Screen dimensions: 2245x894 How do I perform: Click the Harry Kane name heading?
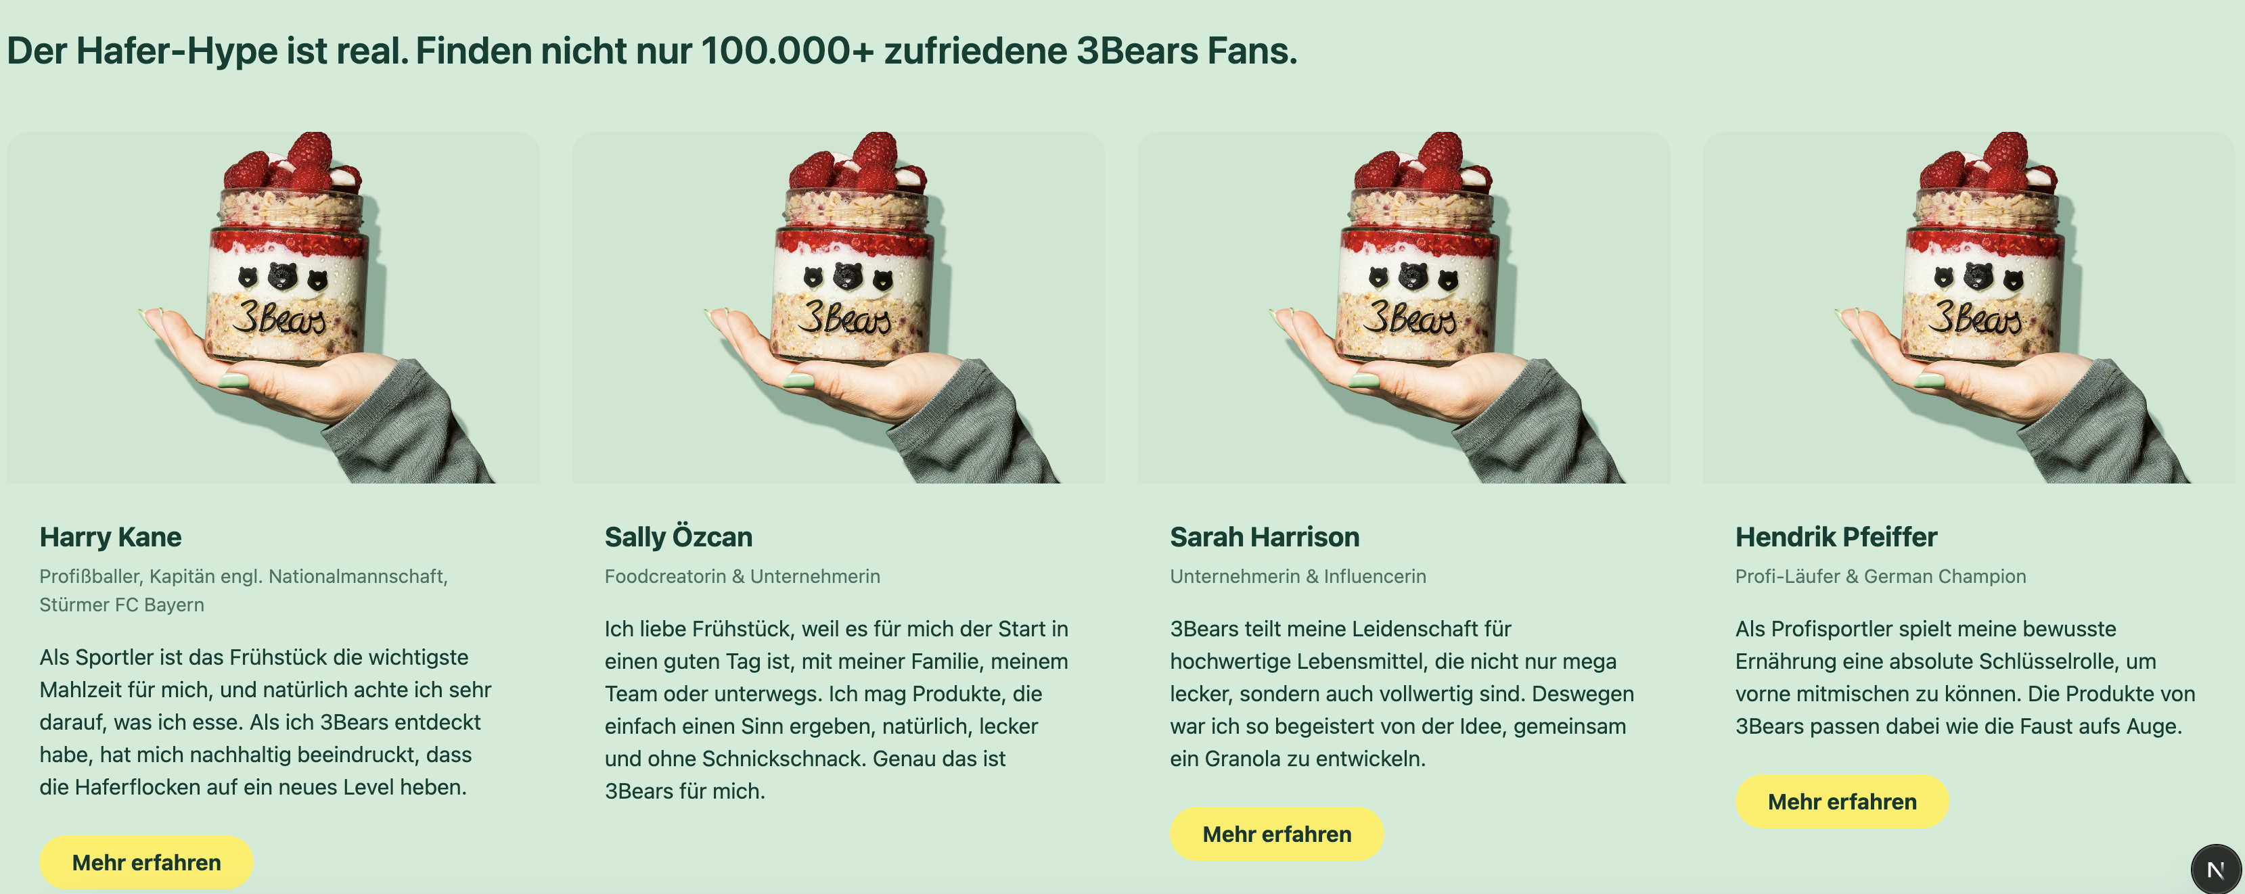(x=111, y=537)
